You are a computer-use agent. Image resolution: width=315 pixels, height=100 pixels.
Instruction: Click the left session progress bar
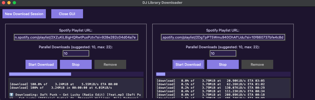[x=76, y=74]
